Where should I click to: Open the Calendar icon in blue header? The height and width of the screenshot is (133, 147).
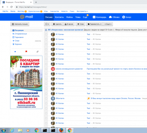click(x=94, y=17)
